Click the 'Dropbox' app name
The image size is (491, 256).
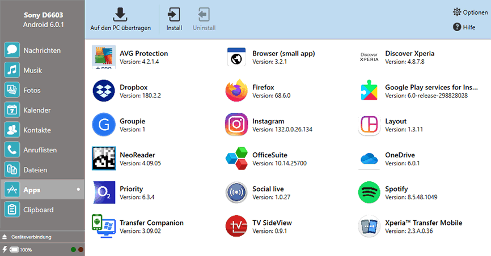coord(134,87)
